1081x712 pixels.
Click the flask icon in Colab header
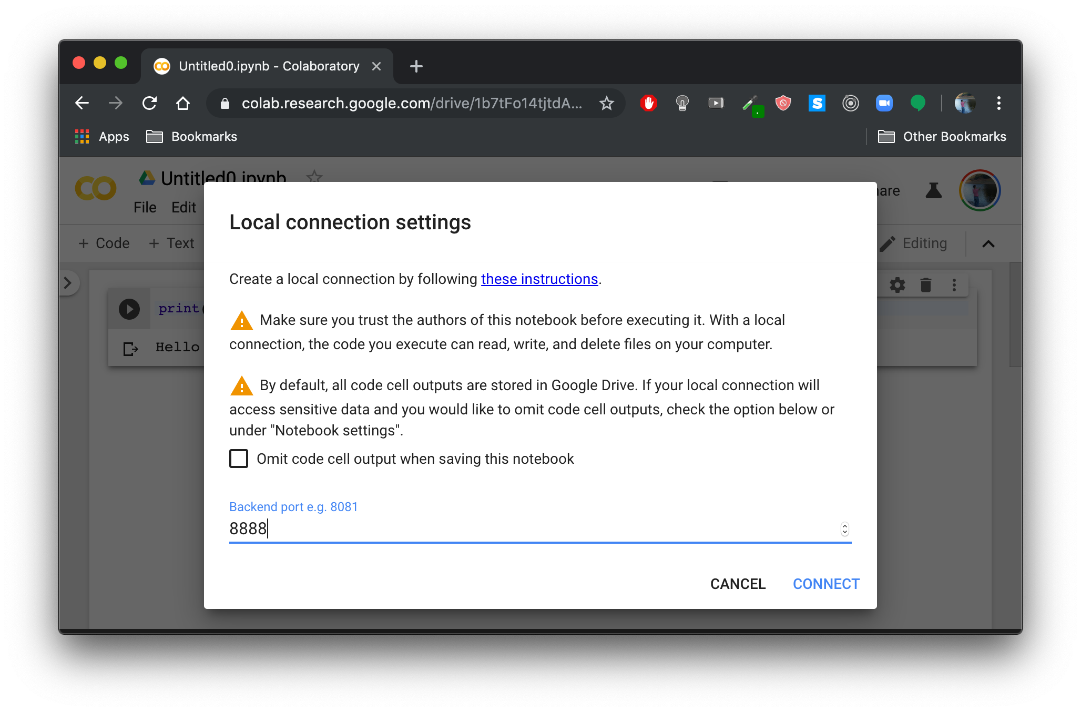coord(933,190)
